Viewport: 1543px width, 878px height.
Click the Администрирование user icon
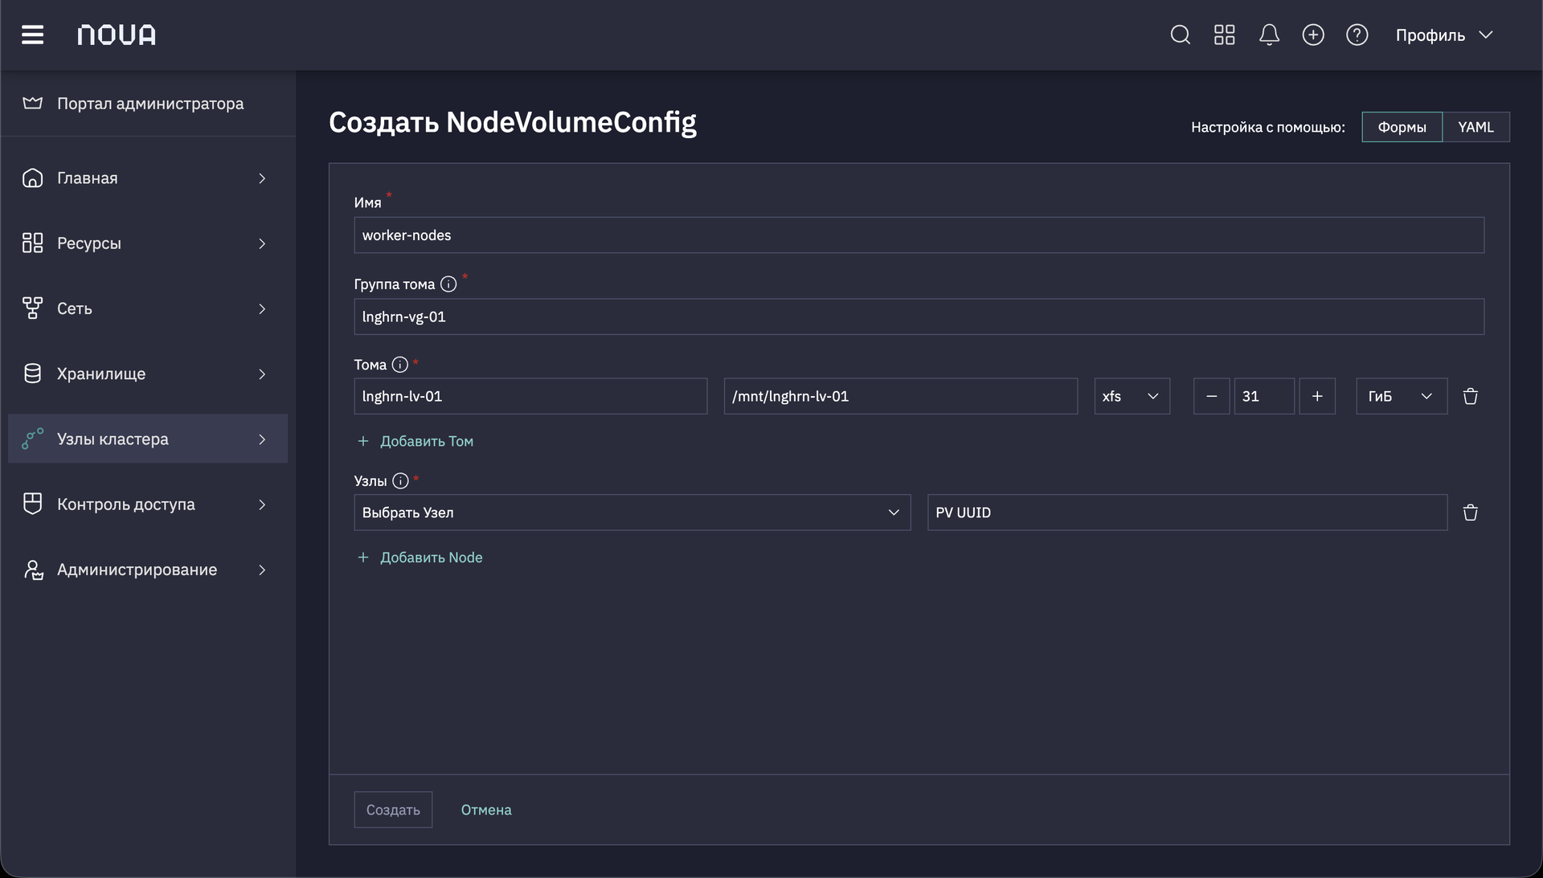pyautogui.click(x=32, y=570)
